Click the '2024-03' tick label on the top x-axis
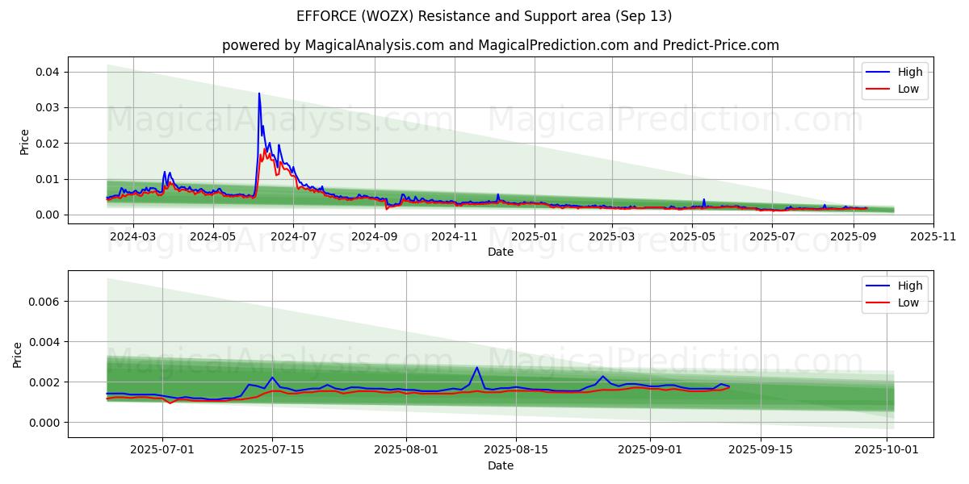This screenshot has height=484, width=969. [x=132, y=237]
